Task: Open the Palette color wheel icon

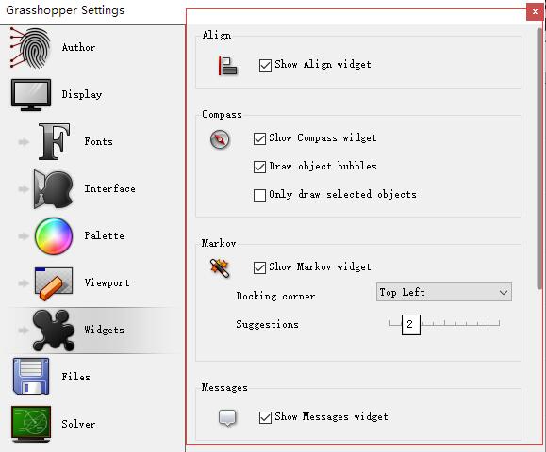Action: (x=53, y=235)
